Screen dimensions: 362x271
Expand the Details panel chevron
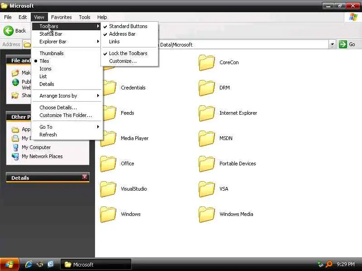(85, 177)
